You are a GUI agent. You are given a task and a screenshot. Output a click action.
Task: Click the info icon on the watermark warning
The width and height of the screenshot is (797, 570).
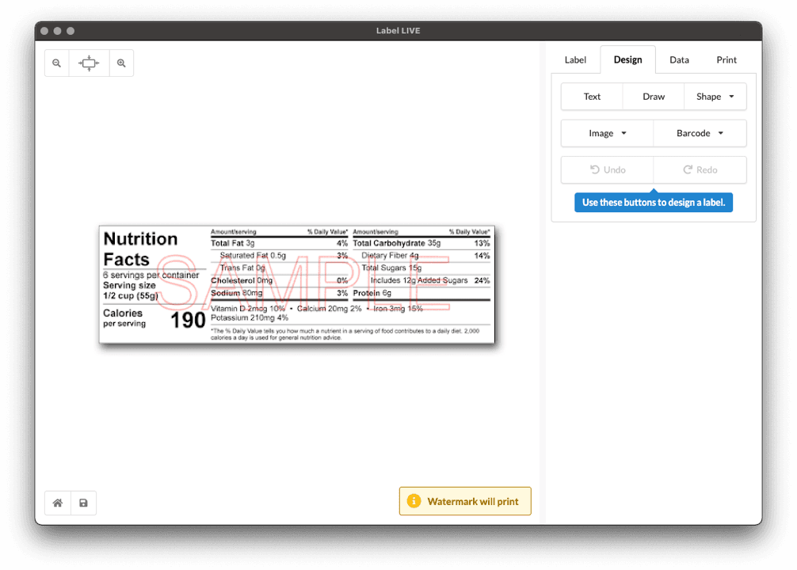coord(414,500)
